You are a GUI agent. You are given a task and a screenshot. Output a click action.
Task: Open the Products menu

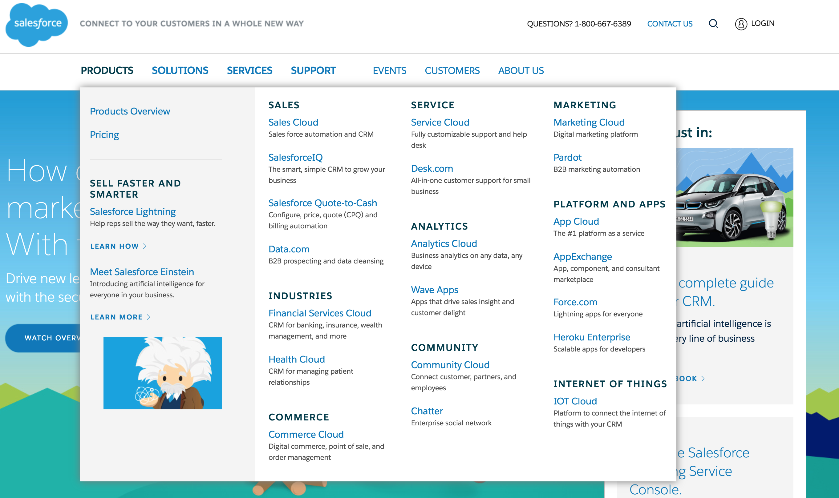pyautogui.click(x=107, y=70)
